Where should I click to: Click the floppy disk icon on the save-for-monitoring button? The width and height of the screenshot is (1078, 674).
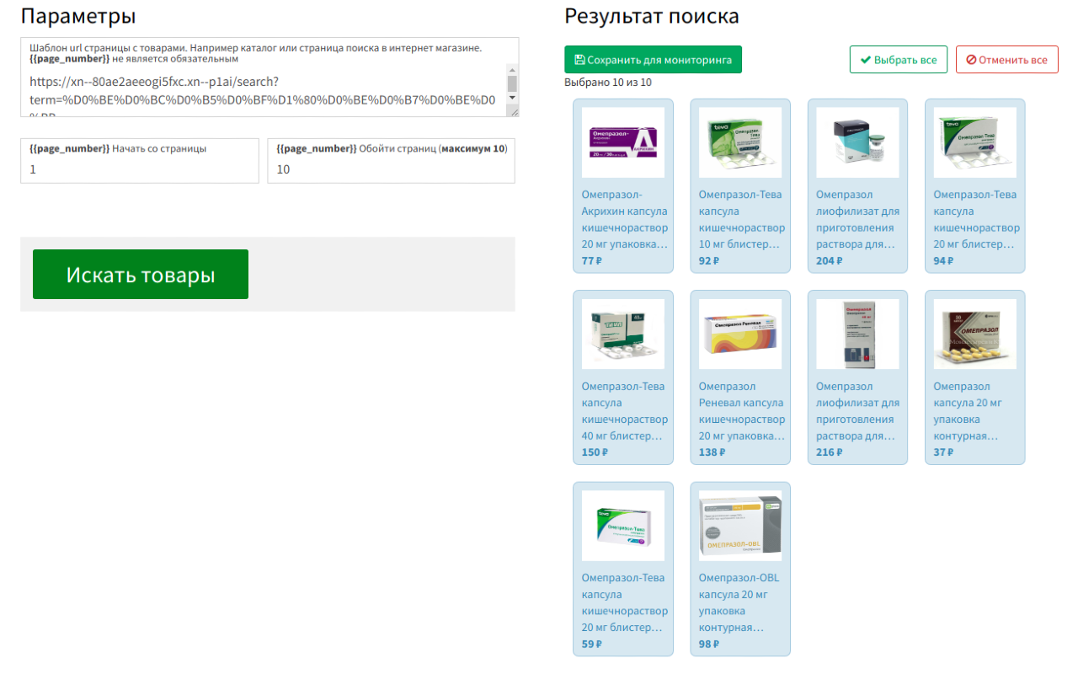579,60
